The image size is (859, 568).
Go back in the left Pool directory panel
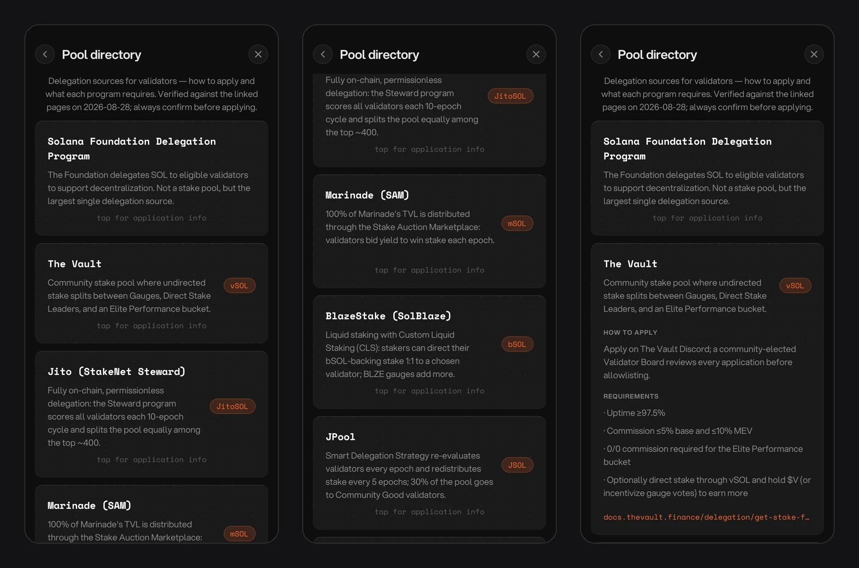click(x=45, y=55)
